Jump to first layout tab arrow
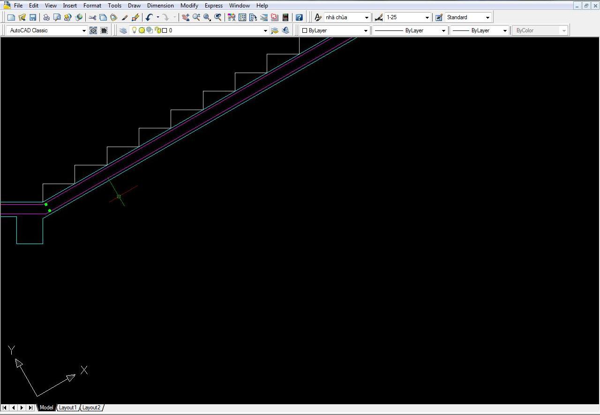The height and width of the screenshot is (415, 600). point(5,408)
